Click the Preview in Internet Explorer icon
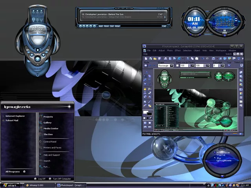251x188 pixels. point(179,59)
